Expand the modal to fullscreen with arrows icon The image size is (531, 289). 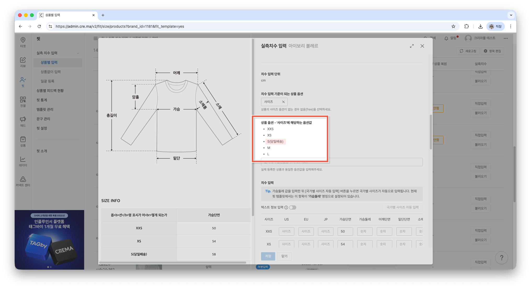pos(412,46)
